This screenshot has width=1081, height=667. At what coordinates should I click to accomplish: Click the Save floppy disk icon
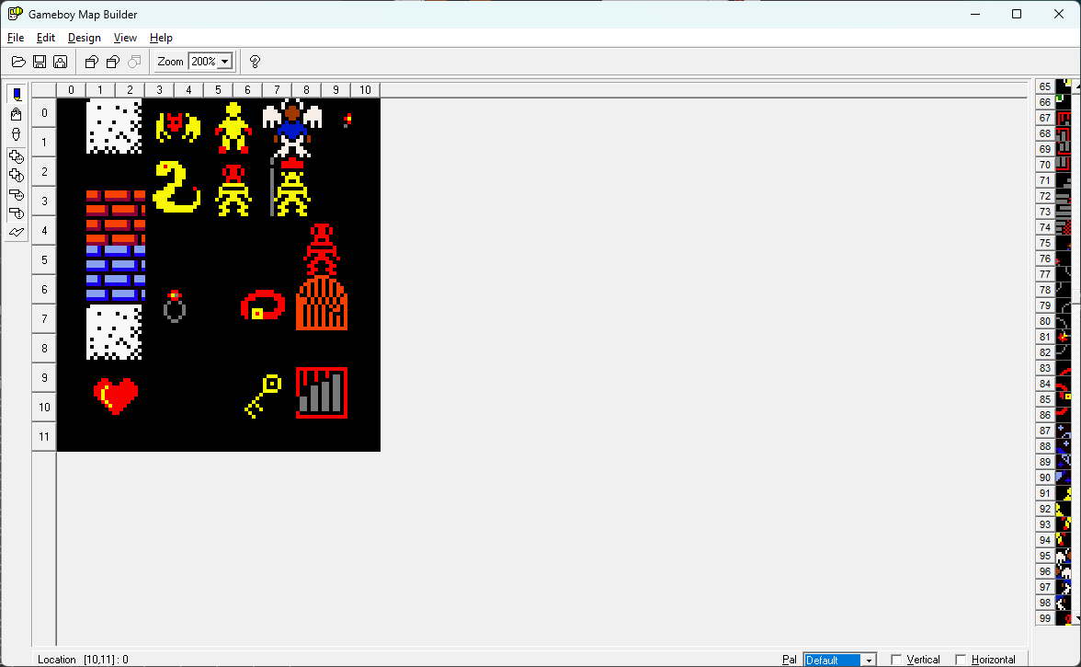click(40, 62)
